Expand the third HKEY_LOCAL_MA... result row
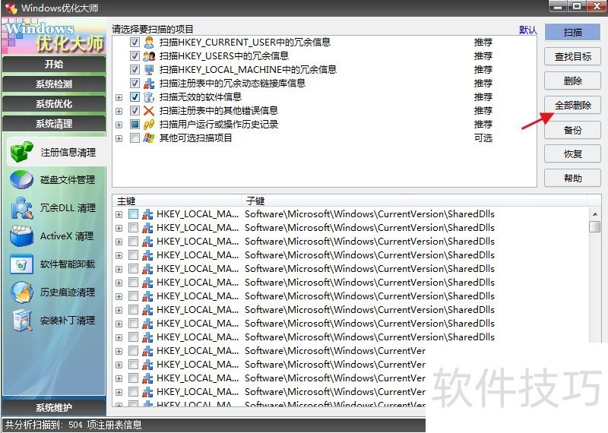Image resolution: width=608 pixels, height=433 pixels. point(119,242)
